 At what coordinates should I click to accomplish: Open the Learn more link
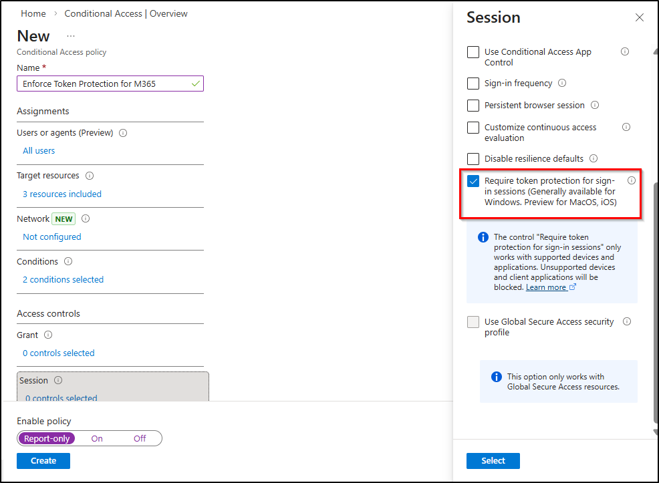pyautogui.click(x=546, y=287)
